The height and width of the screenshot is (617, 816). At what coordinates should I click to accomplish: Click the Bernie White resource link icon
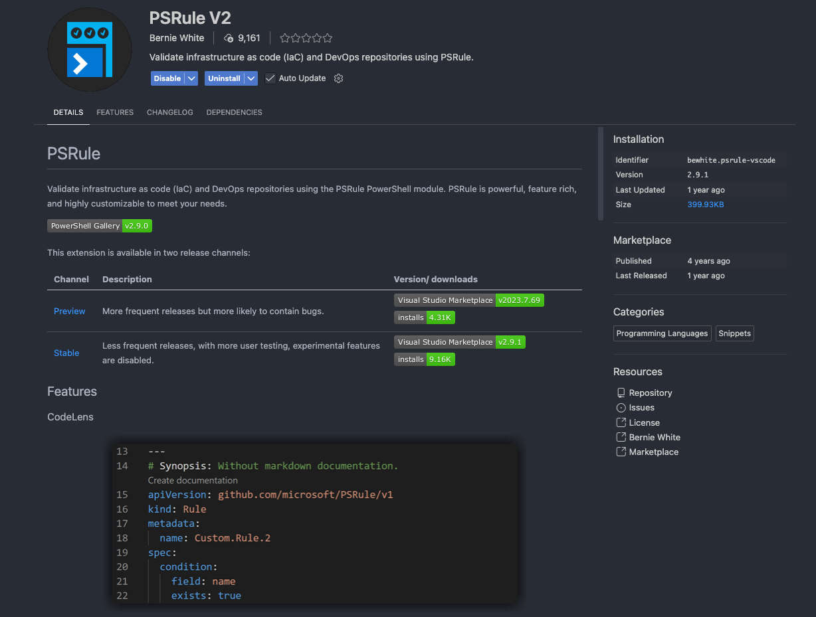[x=621, y=437]
